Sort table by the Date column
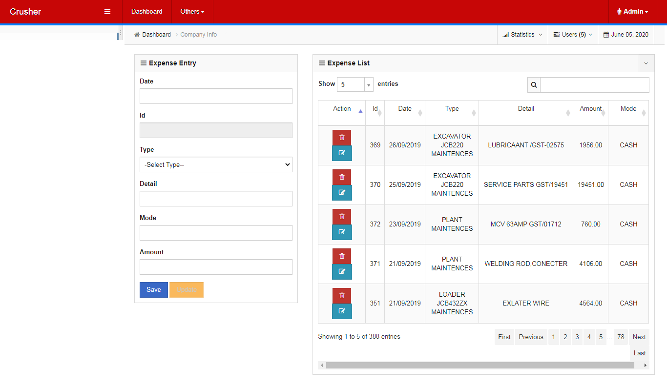This screenshot has height=387, width=667. pos(405,113)
